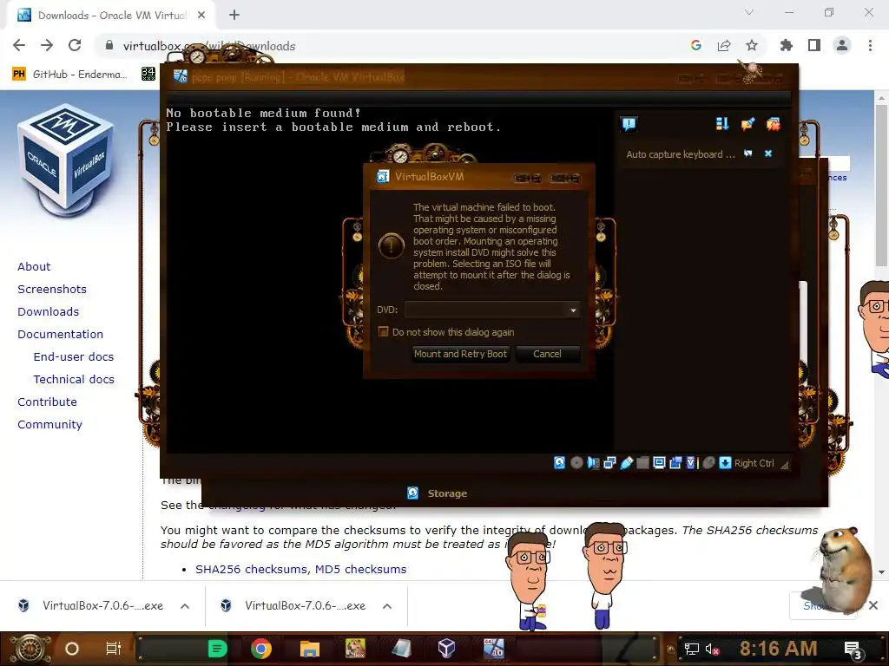Click the audio indicator in VM status bar

tap(593, 463)
